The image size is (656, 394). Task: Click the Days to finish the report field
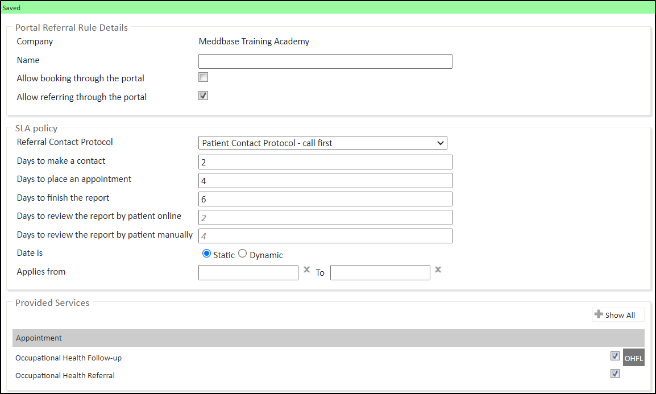click(x=325, y=199)
